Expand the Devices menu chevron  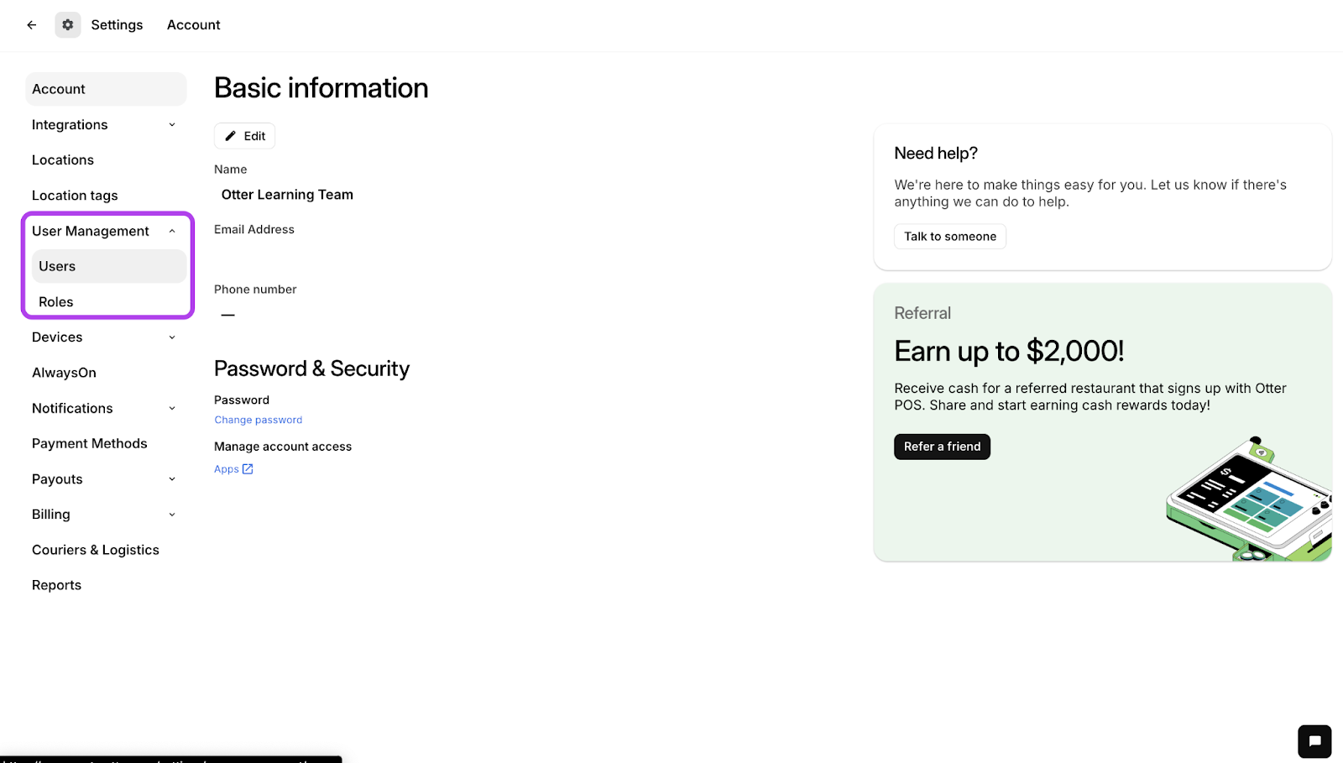172,337
